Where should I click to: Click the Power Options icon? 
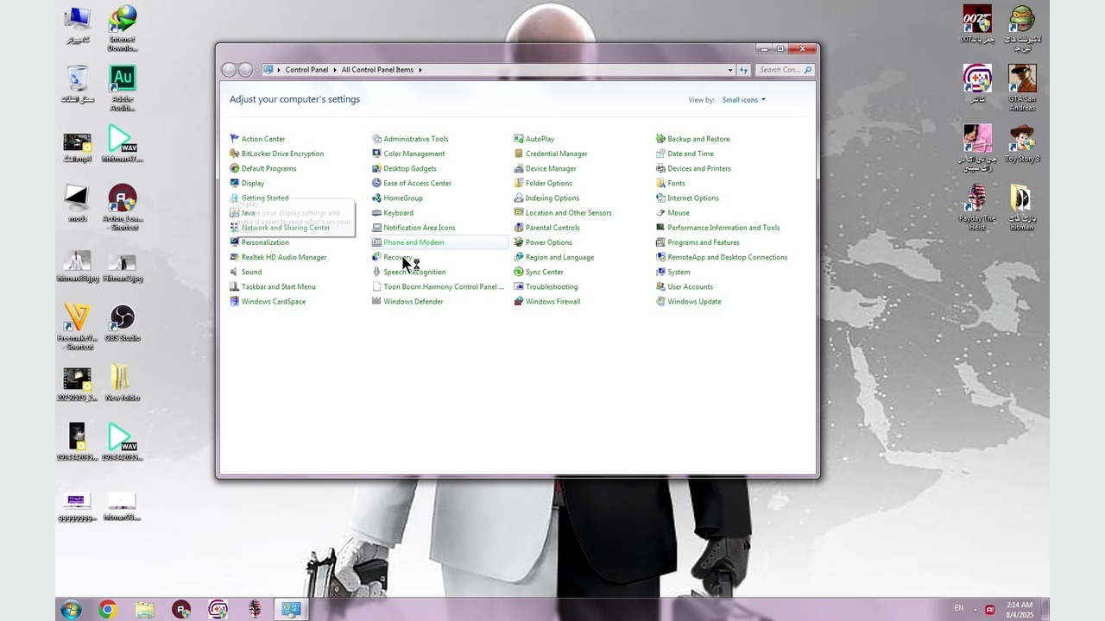pyautogui.click(x=518, y=242)
